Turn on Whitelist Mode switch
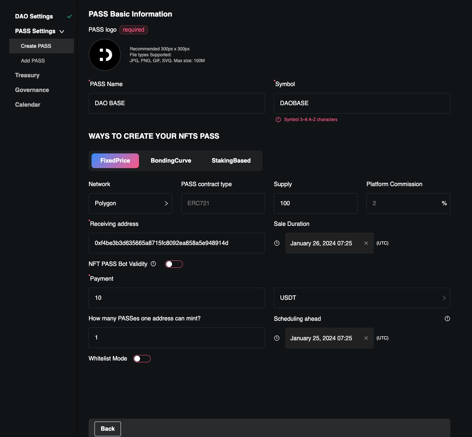Image resolution: width=472 pixels, height=437 pixels. coord(142,359)
